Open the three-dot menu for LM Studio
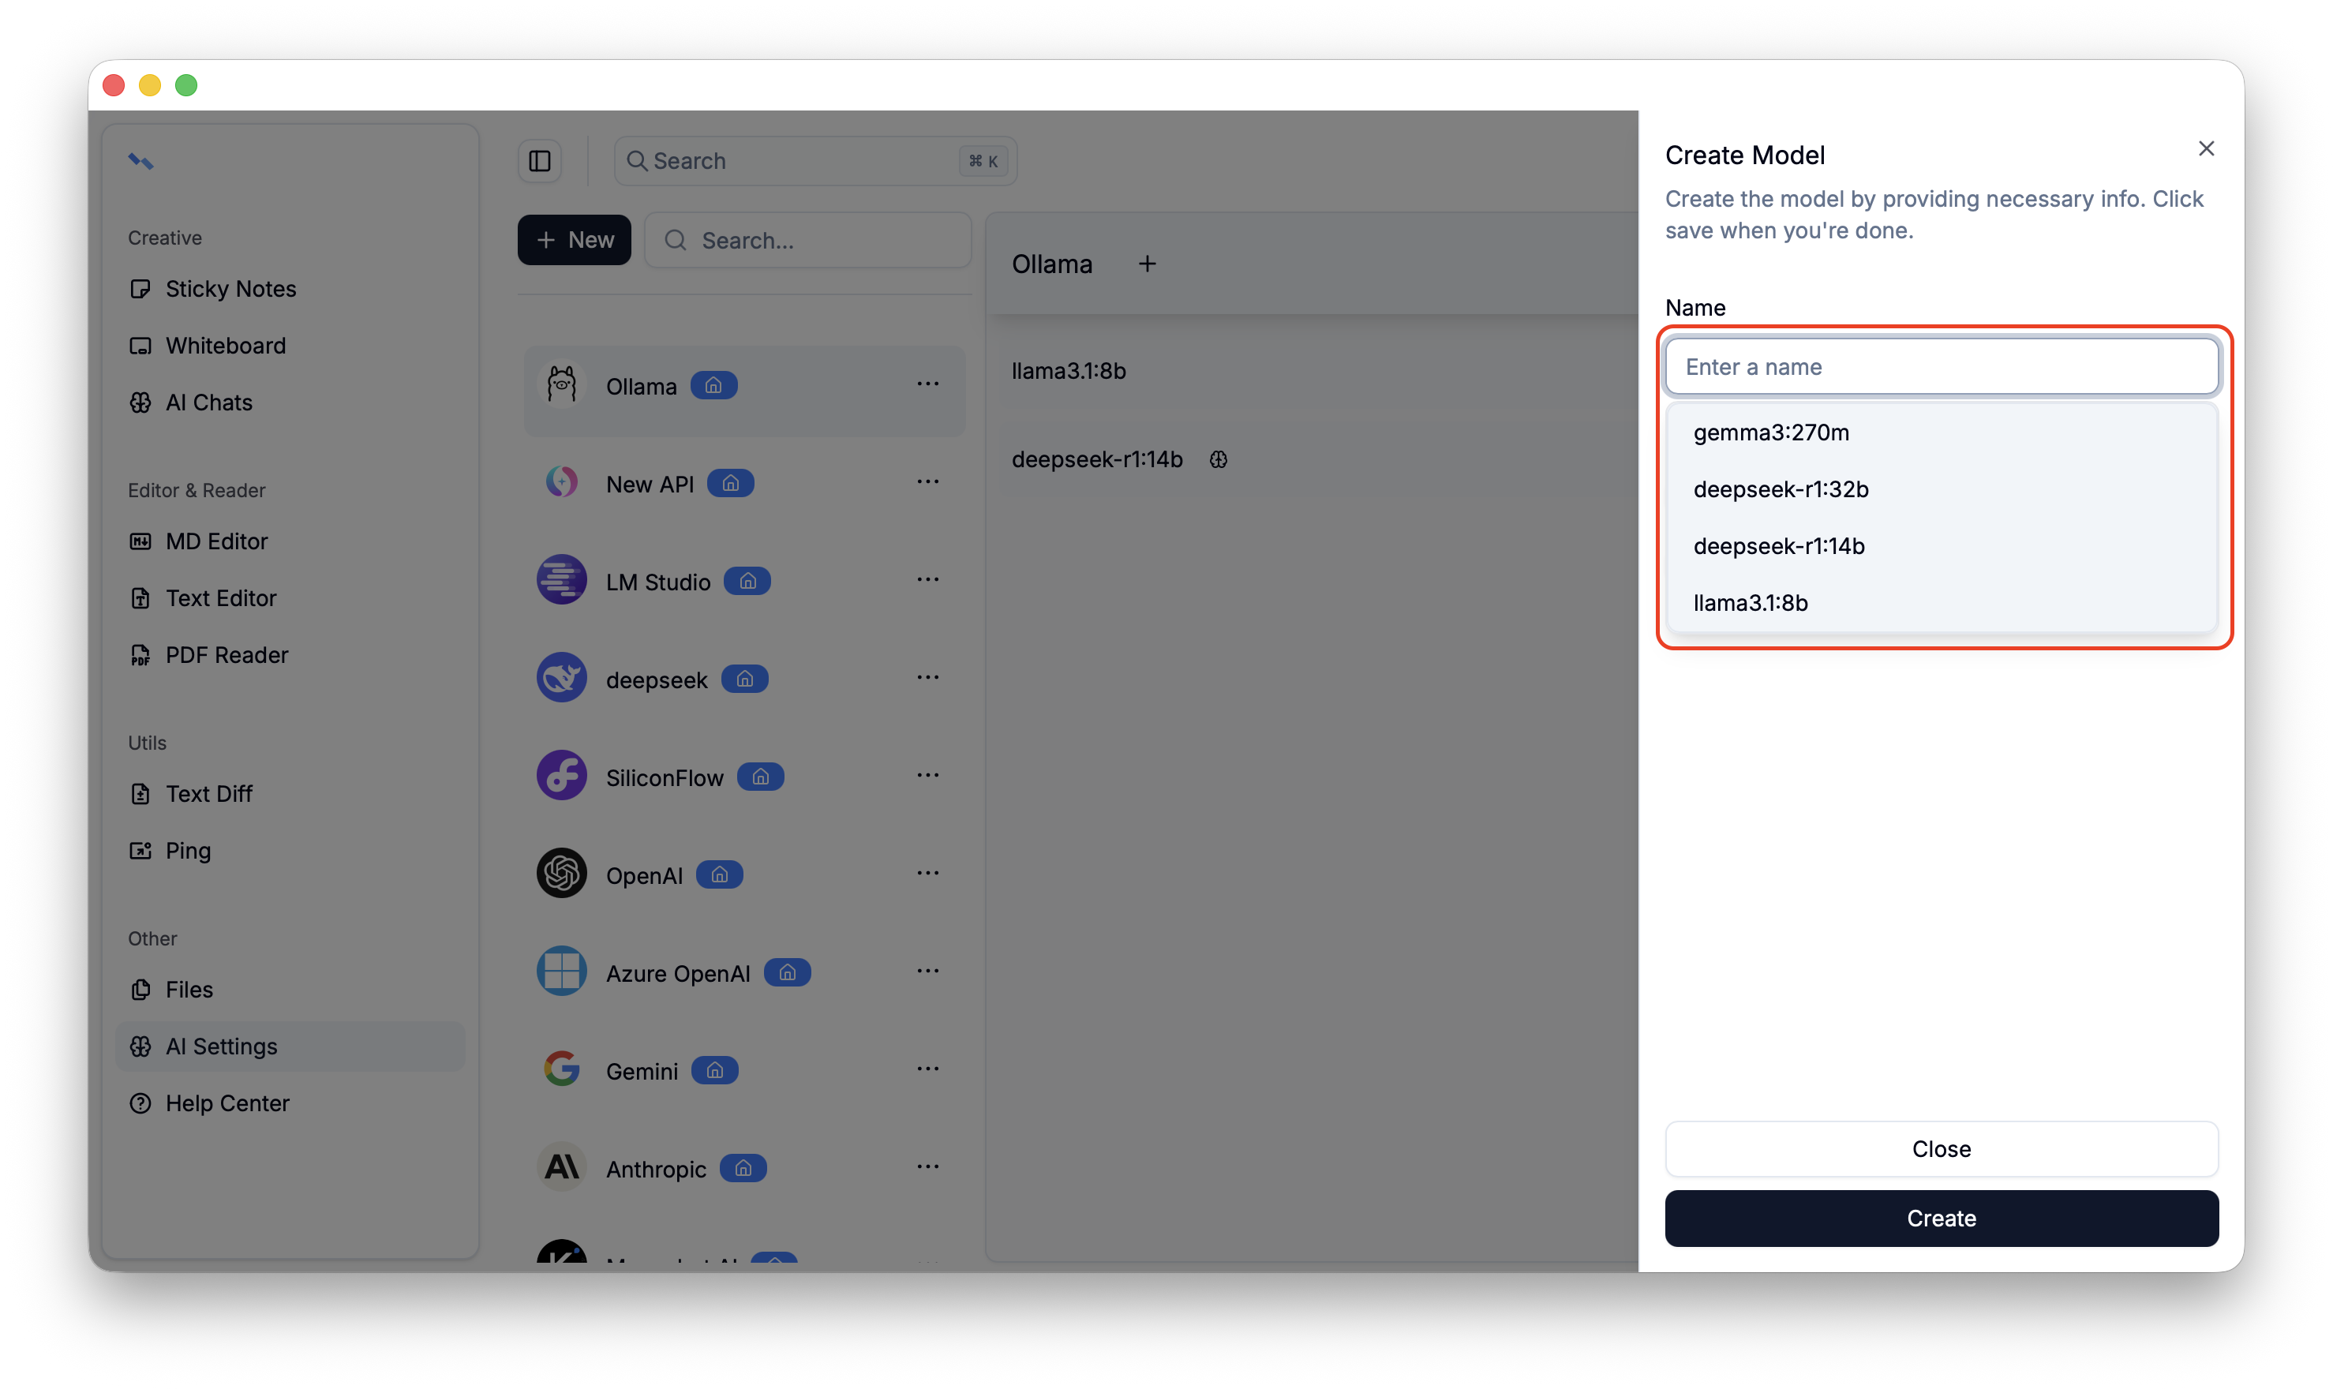2333x1389 pixels. coord(927,579)
